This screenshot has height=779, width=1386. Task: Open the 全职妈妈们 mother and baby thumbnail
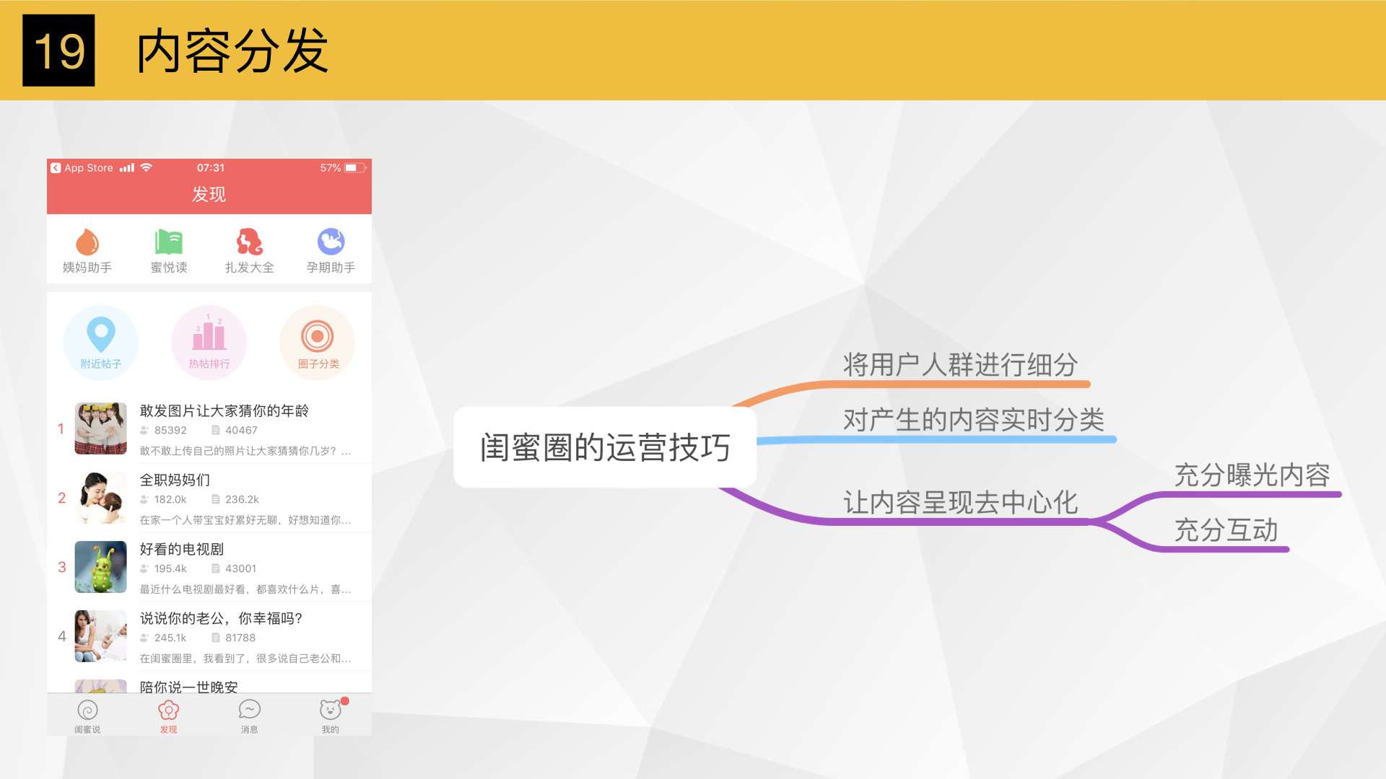coord(101,498)
